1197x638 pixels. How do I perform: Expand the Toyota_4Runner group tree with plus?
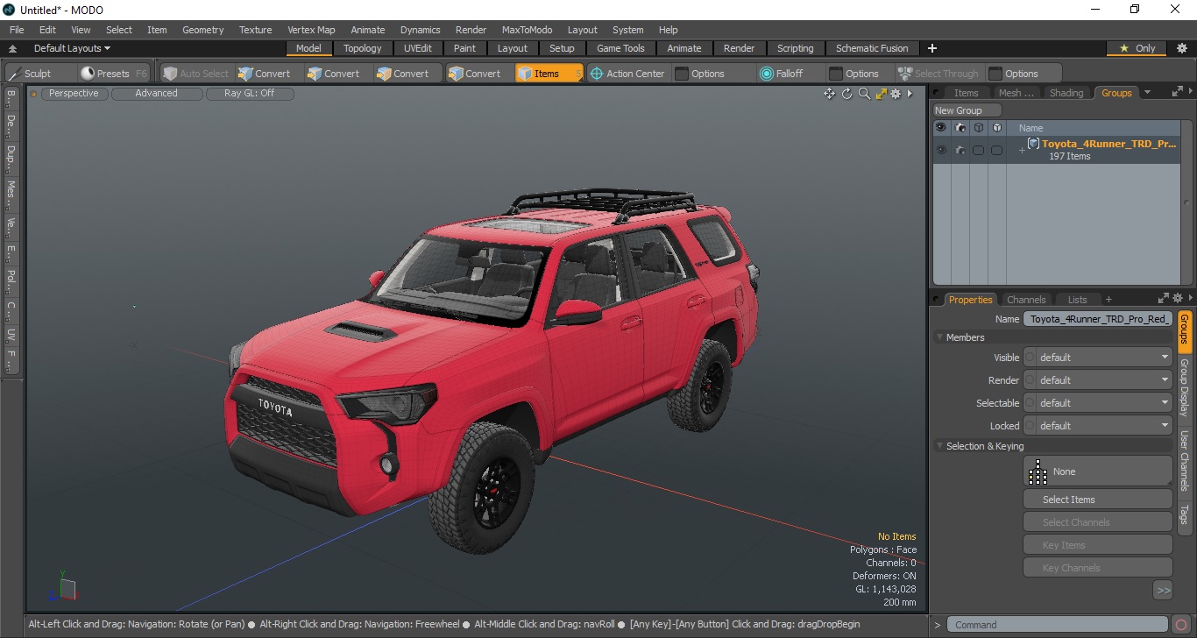(1021, 151)
